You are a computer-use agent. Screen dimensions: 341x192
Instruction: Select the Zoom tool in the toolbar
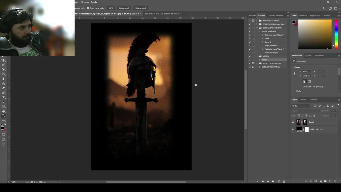3,116
